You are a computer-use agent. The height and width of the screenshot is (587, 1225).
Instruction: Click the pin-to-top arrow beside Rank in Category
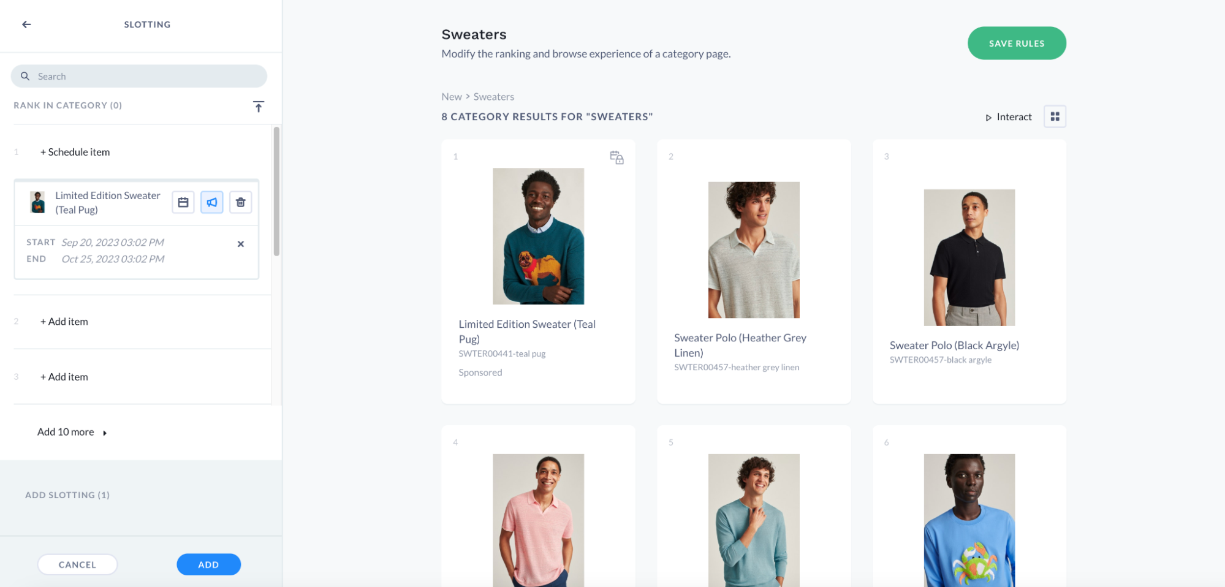259,106
